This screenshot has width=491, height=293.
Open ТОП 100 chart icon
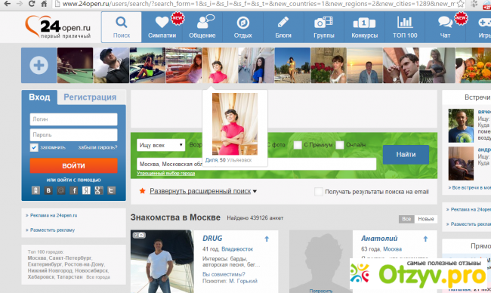click(405, 27)
